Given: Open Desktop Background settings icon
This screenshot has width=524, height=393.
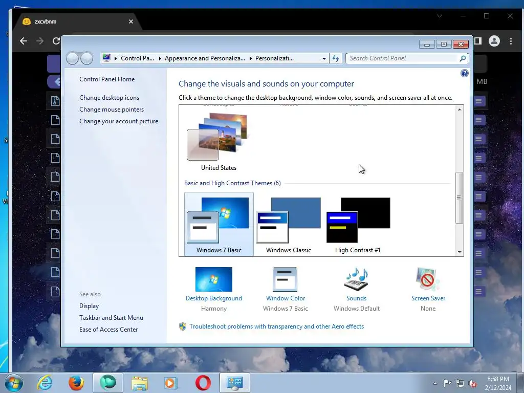Looking at the screenshot, I should pos(213,279).
